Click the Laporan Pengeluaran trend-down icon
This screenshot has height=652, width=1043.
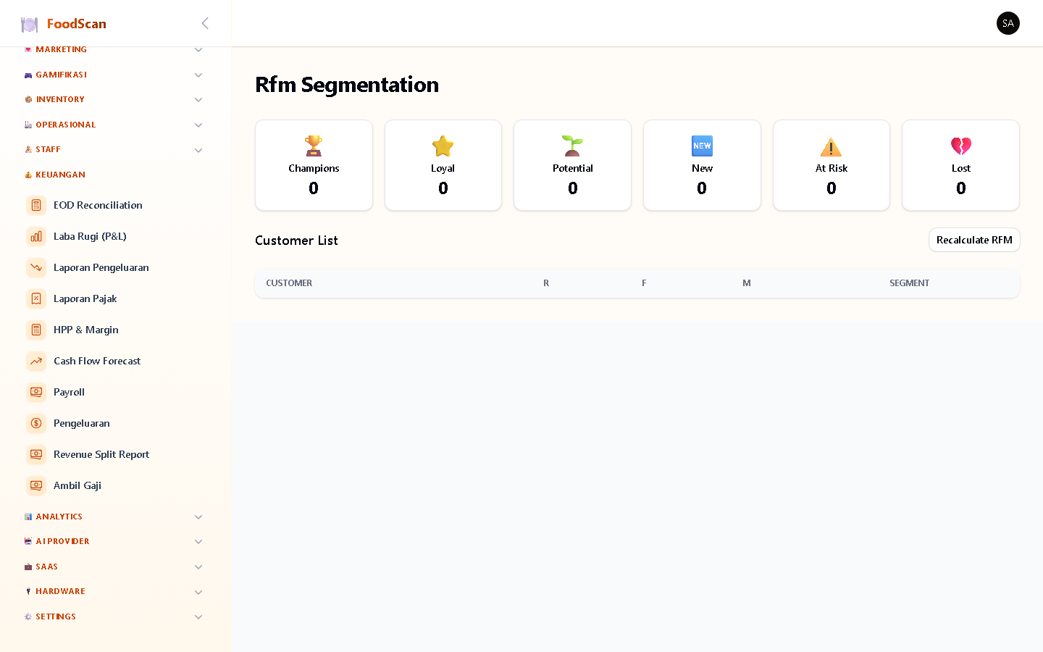tap(36, 267)
